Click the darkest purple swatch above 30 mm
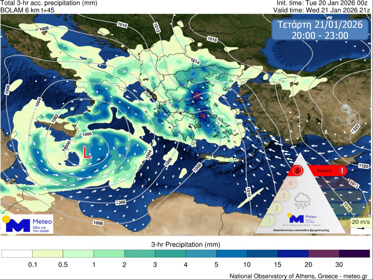 [x=354, y=254]
